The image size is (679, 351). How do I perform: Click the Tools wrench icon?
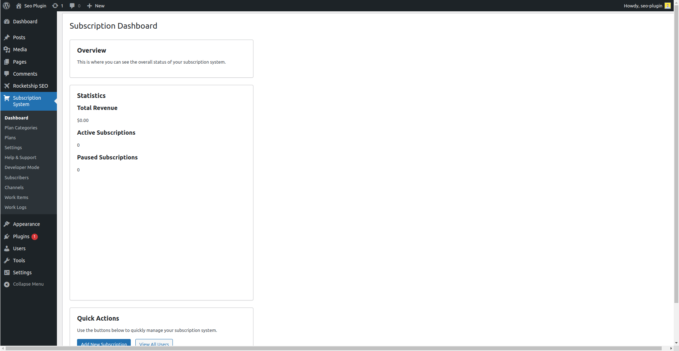point(7,261)
